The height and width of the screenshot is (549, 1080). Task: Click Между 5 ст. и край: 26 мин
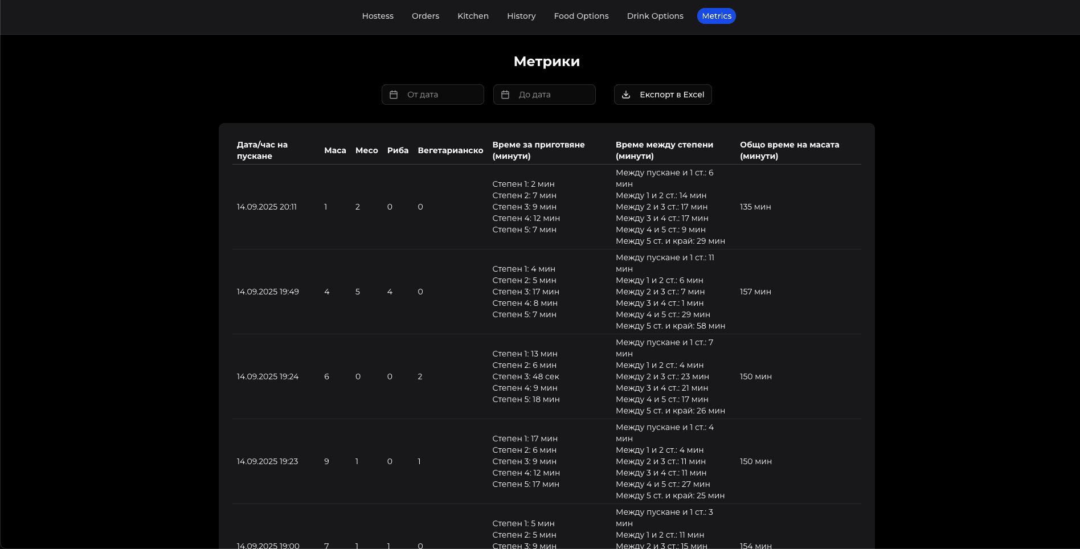coord(670,411)
